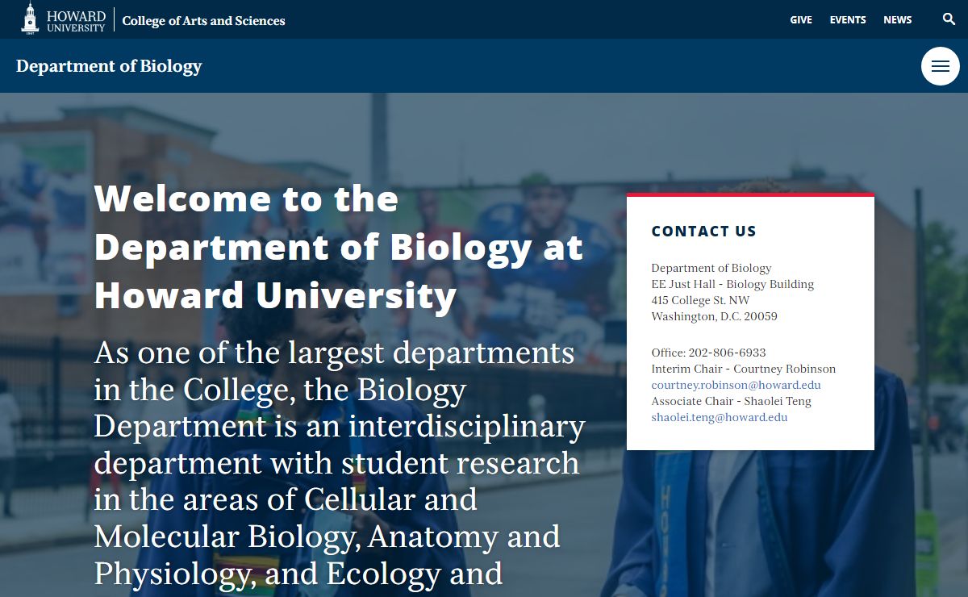Click the 415 College St. NW address line
This screenshot has width=968, height=597.
[x=700, y=300]
